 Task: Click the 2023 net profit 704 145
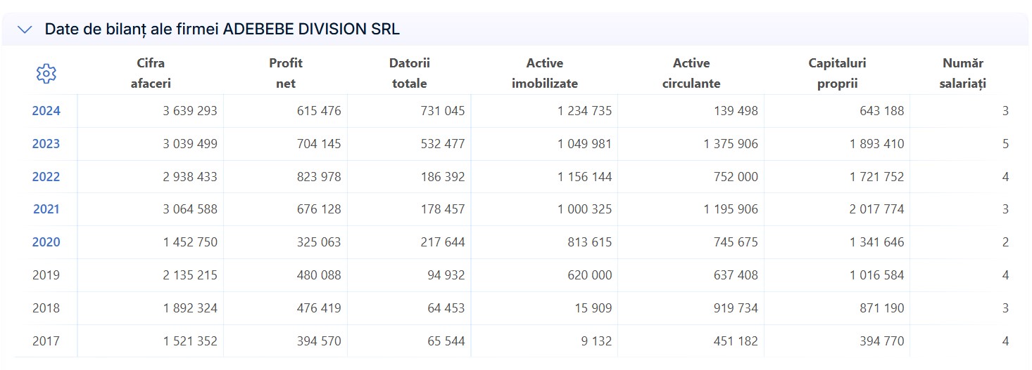pos(319,144)
